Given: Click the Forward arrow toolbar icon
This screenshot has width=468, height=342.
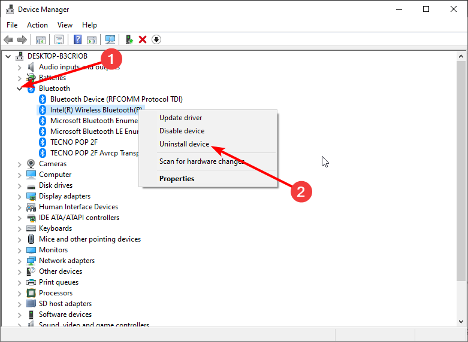Looking at the screenshot, I should pos(22,39).
